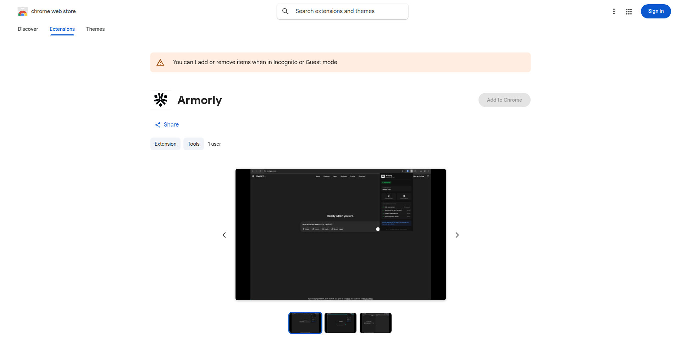Click the Add to Chrome button
Screen dimensions: 681x352
504,100
